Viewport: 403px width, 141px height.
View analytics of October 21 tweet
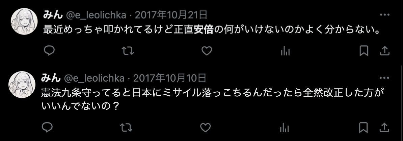[285, 52]
